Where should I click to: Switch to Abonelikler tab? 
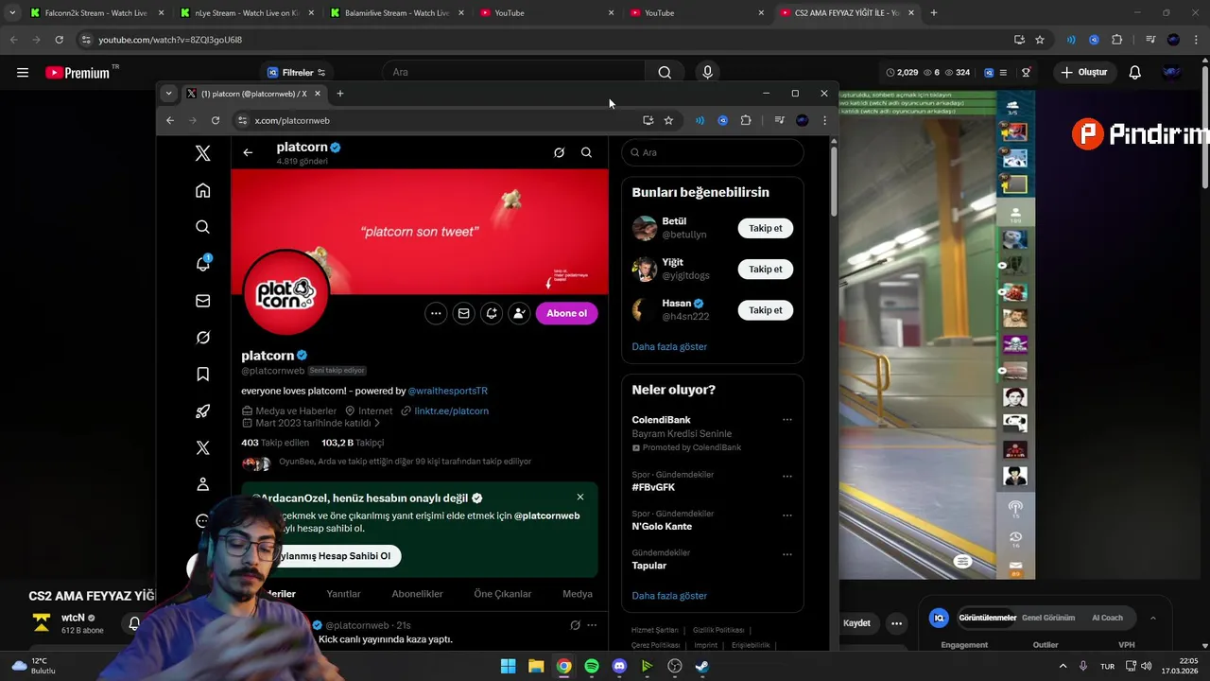[417, 594]
